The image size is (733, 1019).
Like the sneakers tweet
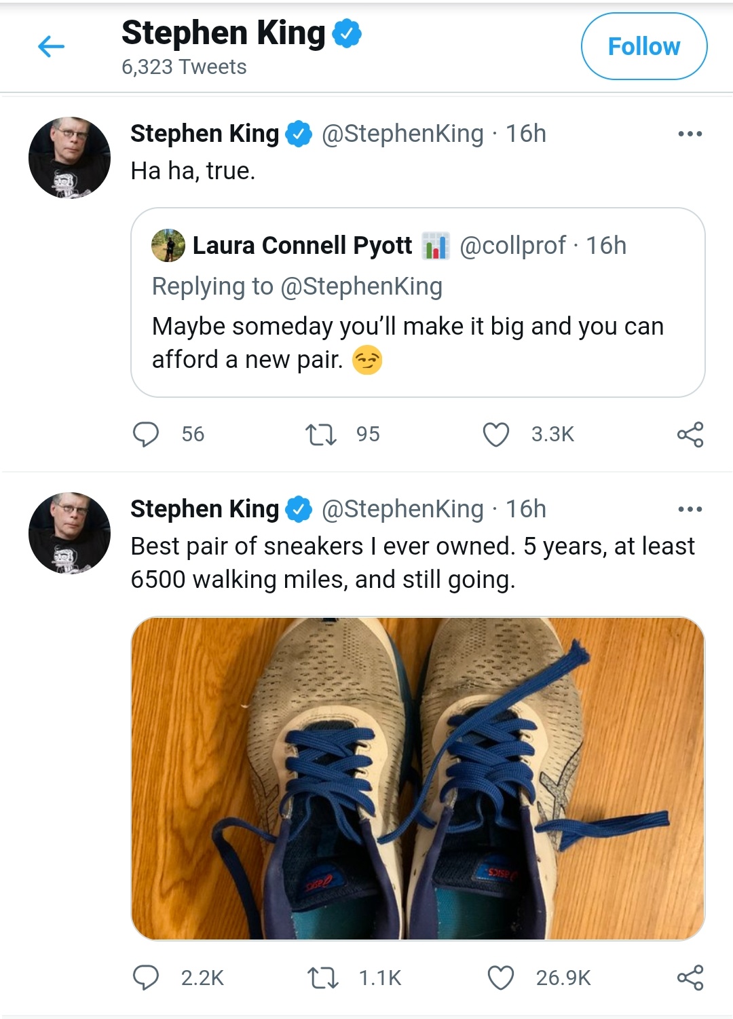501,978
